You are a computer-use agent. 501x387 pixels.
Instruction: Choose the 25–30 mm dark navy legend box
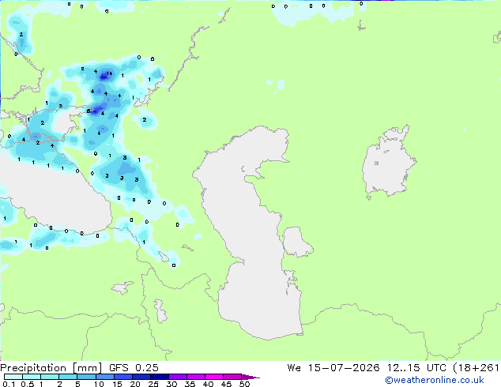tap(160, 377)
